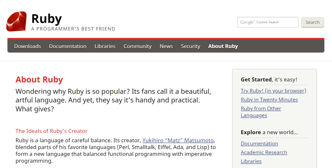Navigate to the Security page

[x=190, y=46]
